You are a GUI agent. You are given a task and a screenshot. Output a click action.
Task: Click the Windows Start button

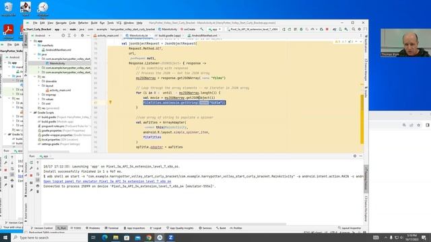5,237
